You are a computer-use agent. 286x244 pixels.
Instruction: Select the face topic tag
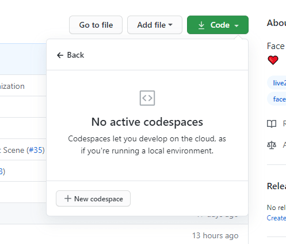[277, 99]
